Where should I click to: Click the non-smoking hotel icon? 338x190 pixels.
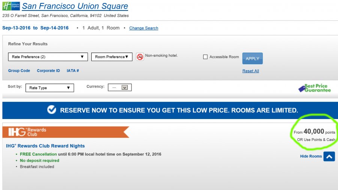(140, 57)
